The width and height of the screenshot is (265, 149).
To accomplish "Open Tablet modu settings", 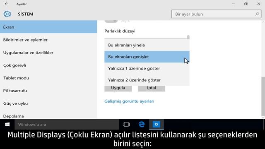I will click(48, 78).
